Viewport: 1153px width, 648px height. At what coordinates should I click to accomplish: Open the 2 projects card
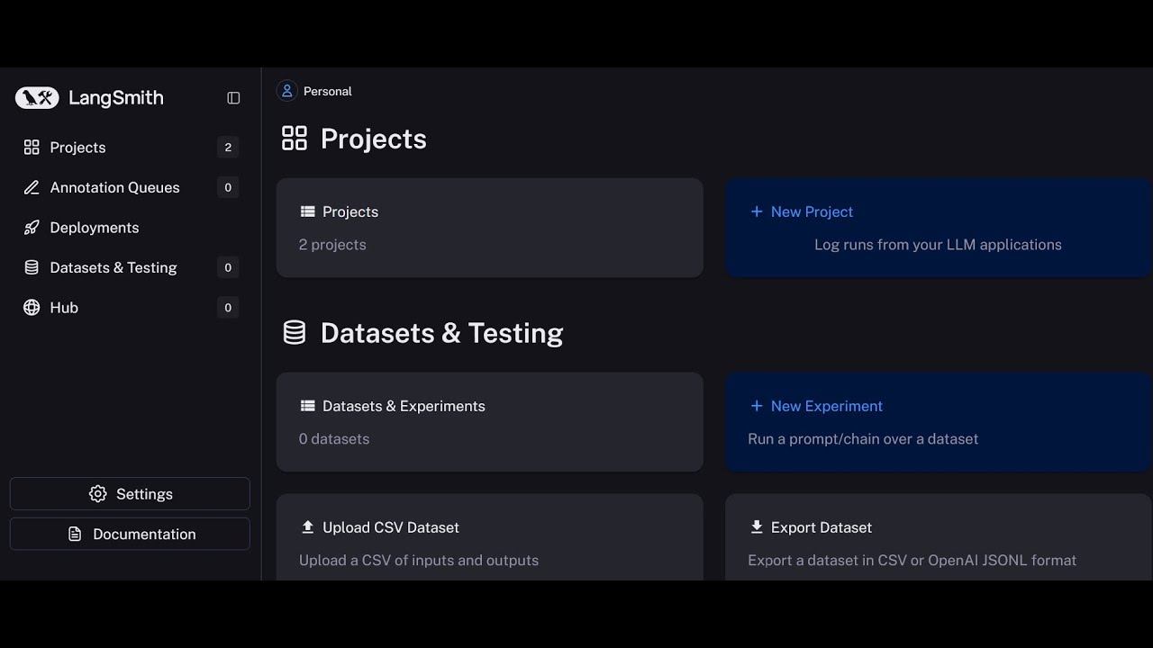[489, 228]
